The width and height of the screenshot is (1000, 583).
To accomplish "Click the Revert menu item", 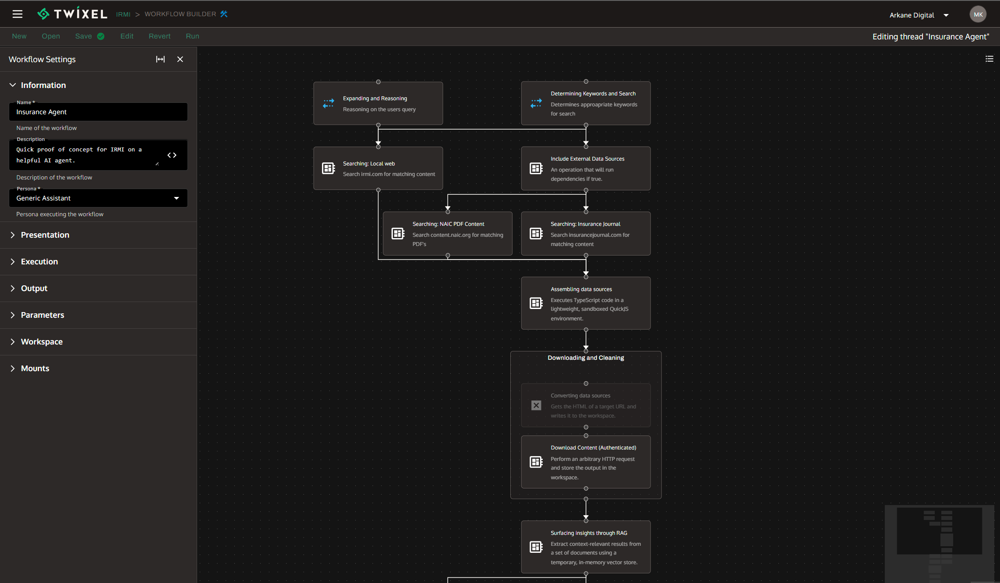I will click(159, 36).
